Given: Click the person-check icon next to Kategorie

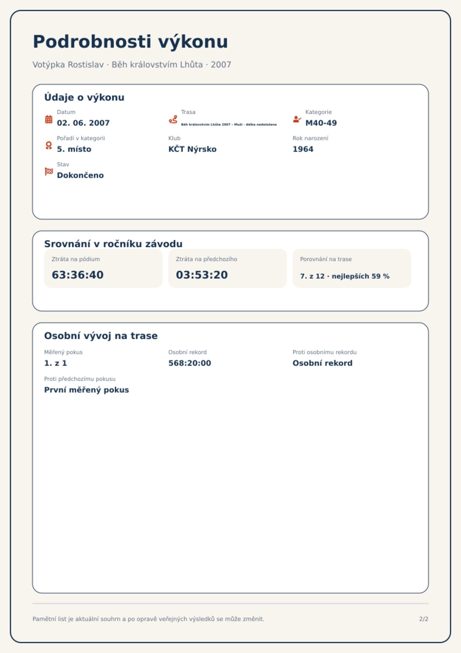Looking at the screenshot, I should tap(297, 119).
